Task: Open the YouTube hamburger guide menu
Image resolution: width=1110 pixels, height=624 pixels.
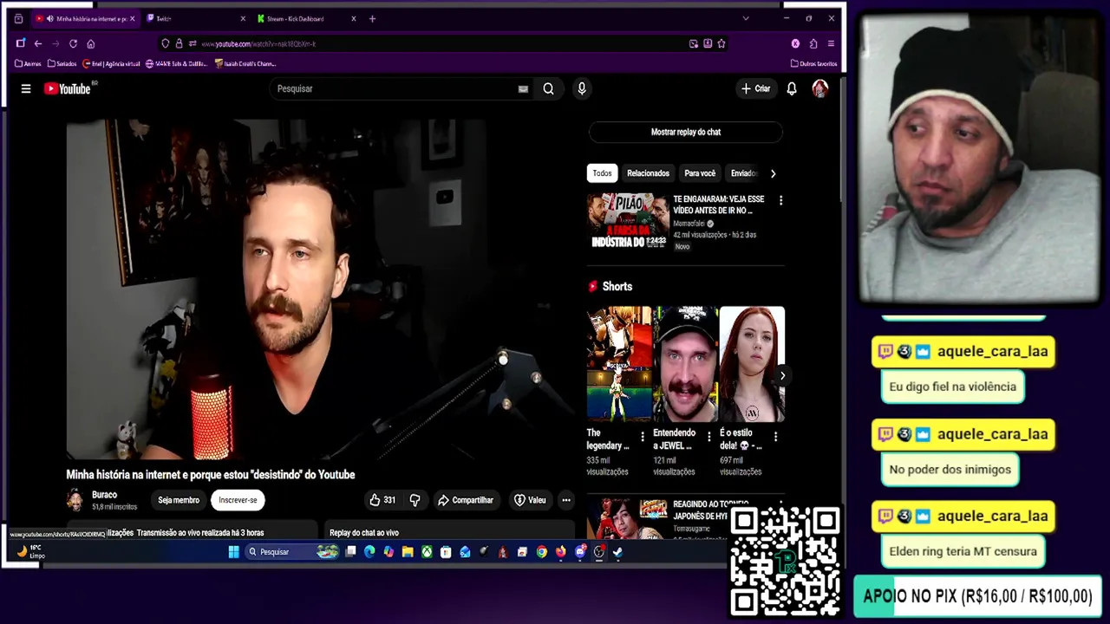Action: 26,88
